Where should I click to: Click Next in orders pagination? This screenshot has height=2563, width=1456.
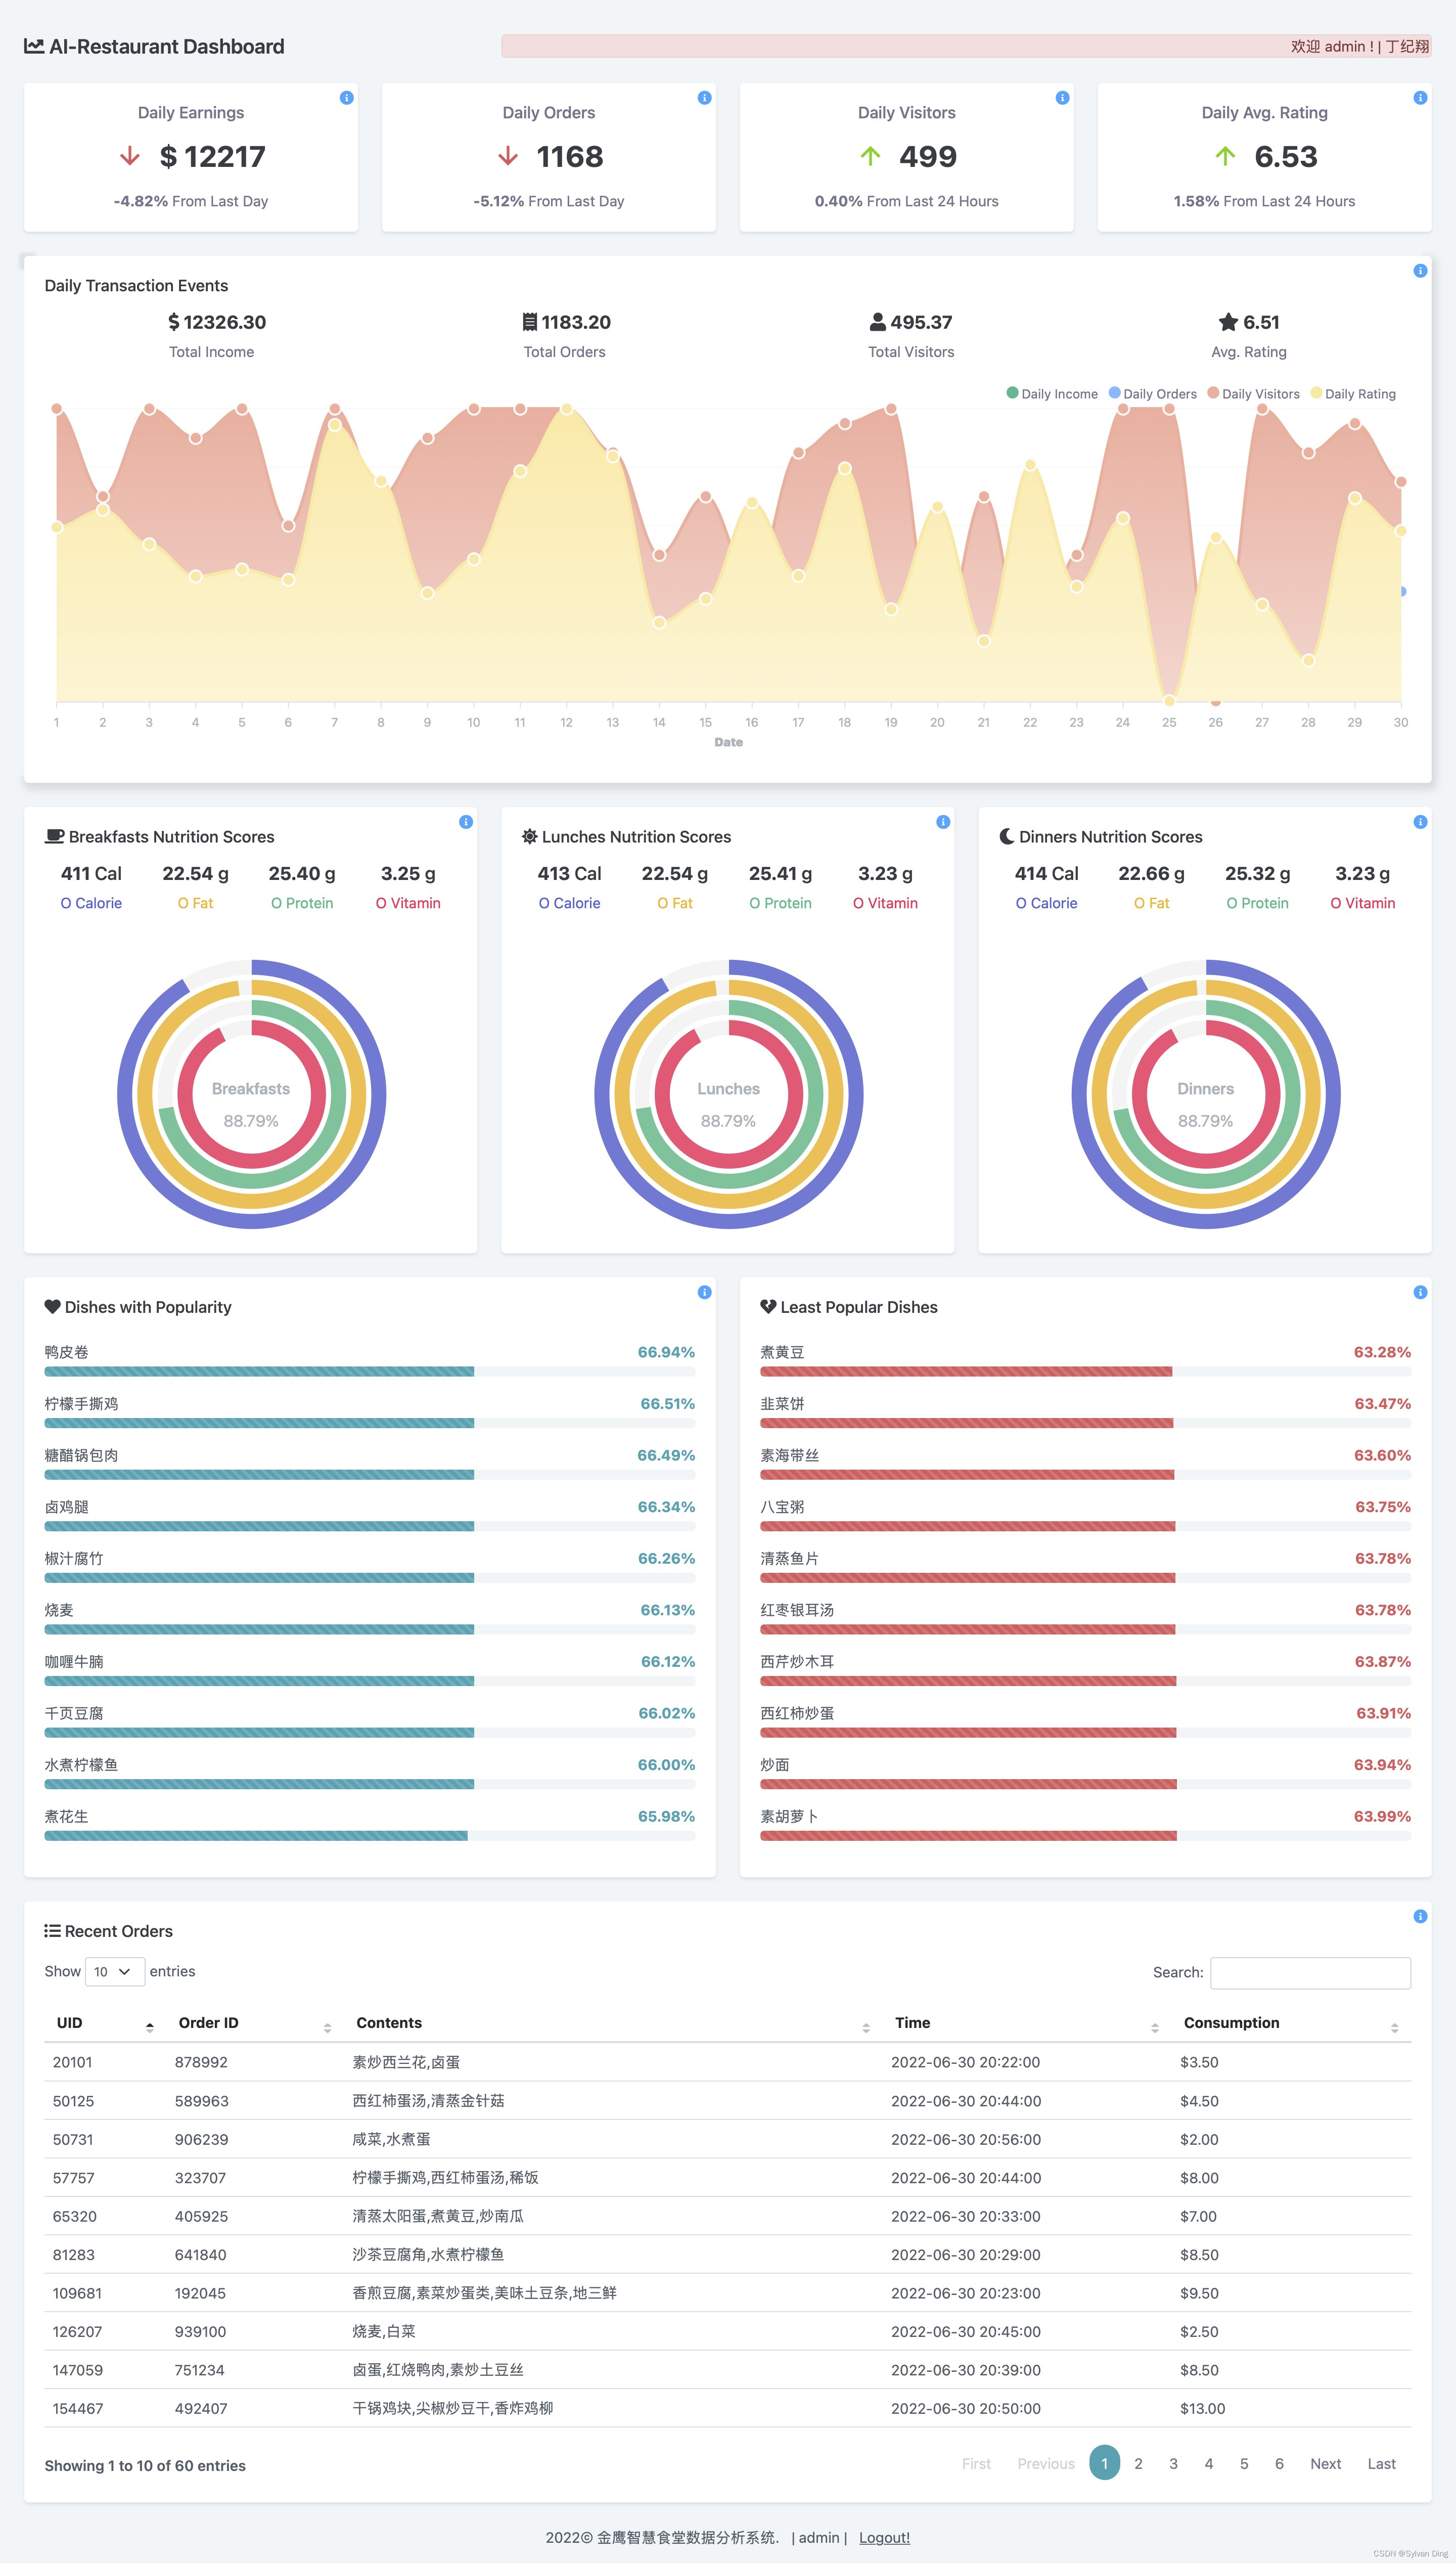point(1326,2464)
